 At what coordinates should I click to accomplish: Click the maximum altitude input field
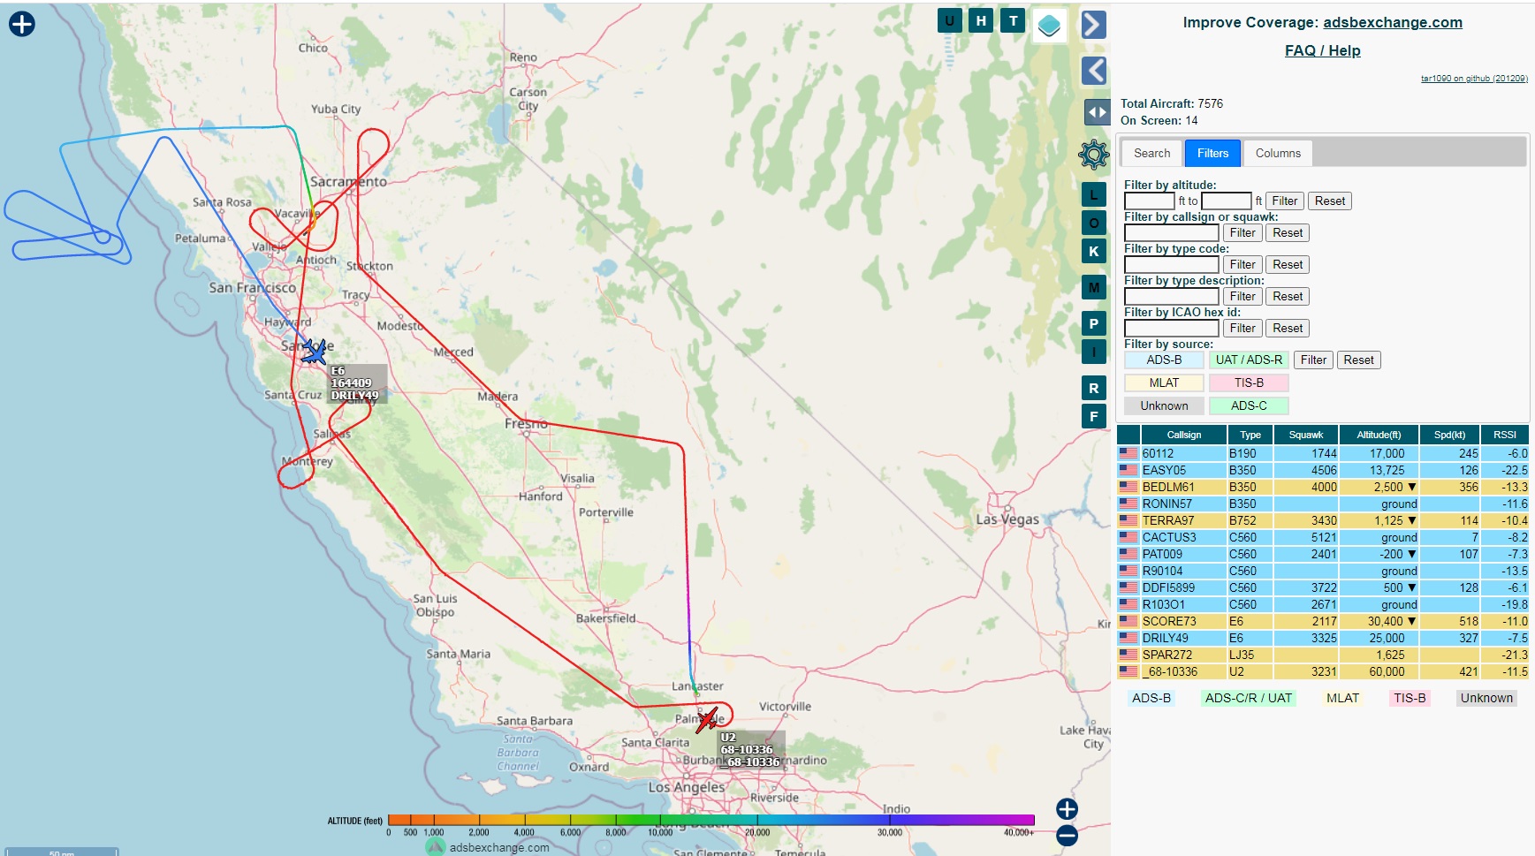pos(1227,201)
